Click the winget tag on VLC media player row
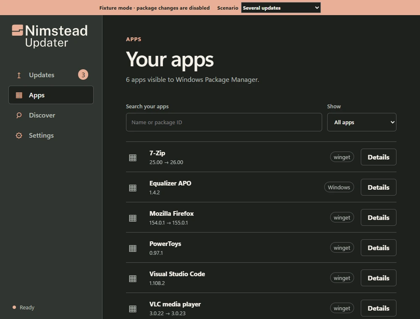420x319 pixels. coord(342,308)
